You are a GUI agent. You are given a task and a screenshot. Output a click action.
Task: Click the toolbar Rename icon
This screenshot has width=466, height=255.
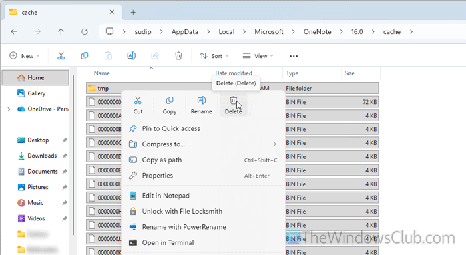point(131,55)
